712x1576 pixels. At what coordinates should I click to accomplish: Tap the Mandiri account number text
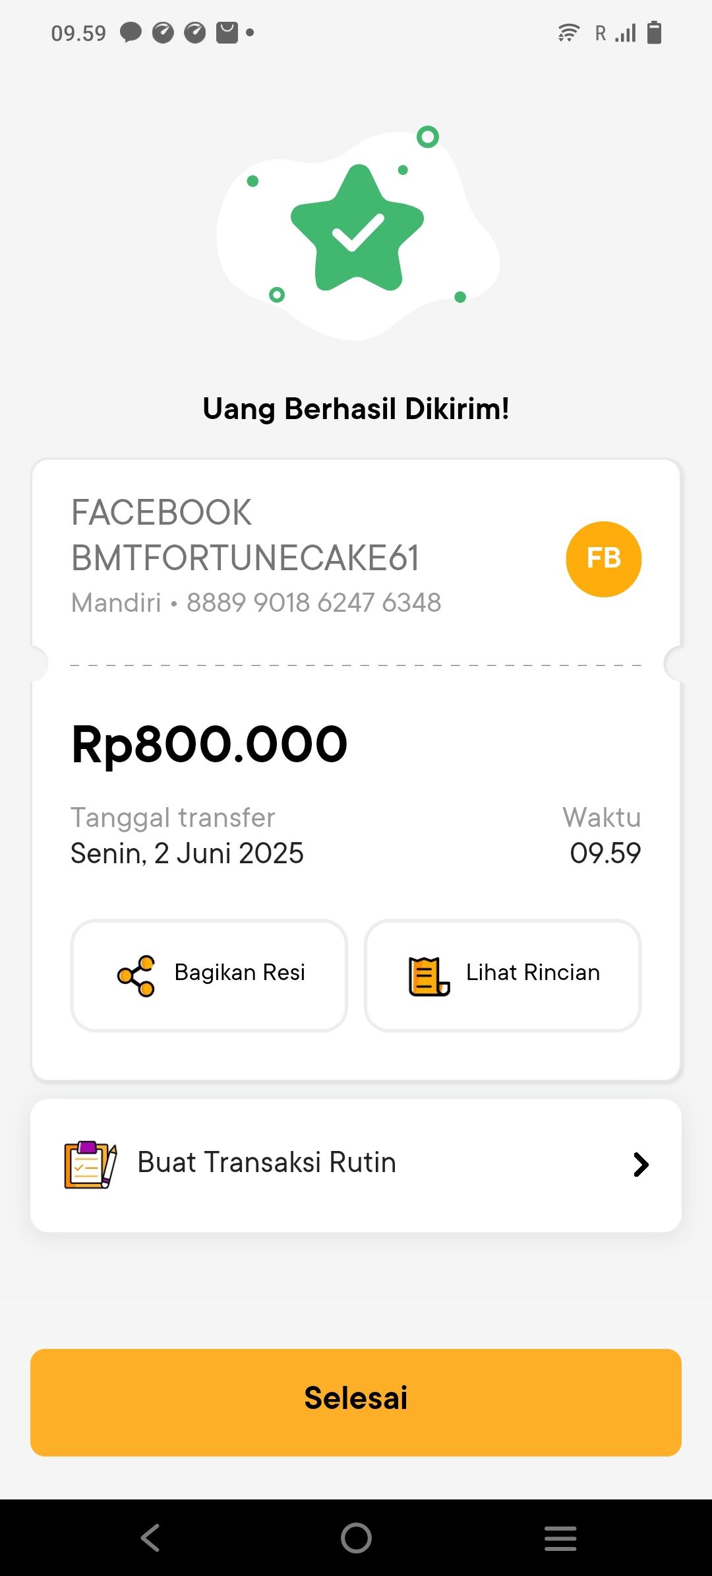[x=314, y=603]
